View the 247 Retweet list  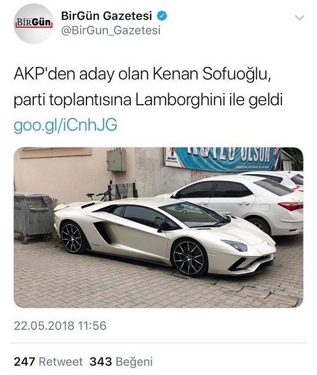coord(48,362)
